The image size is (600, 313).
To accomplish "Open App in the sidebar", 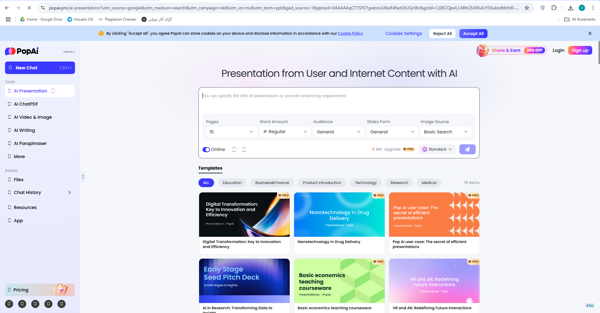I will point(40,221).
